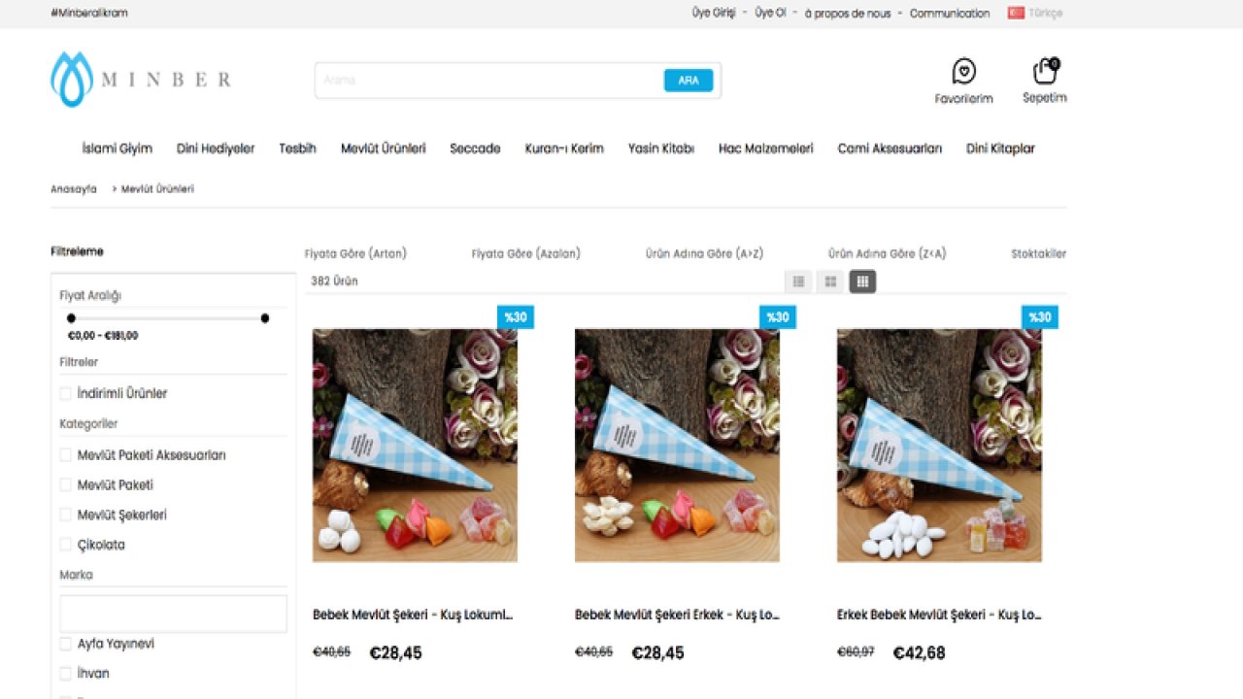Click the Turkish flag language icon
The height and width of the screenshot is (699, 1243).
[1016, 14]
